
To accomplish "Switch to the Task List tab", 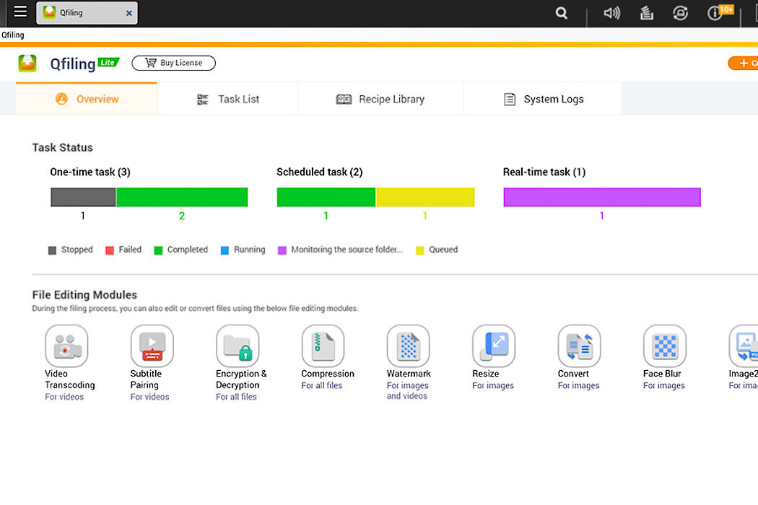I will 228,100.
